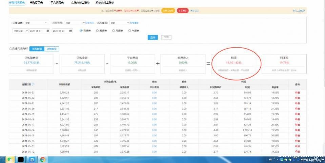Click the link beside the 采购客服 dropdown

(134, 23)
